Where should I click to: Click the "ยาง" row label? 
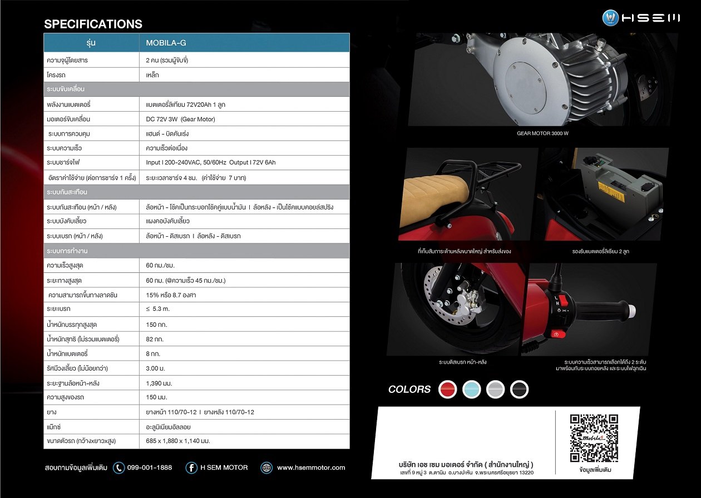pyautogui.click(x=52, y=412)
